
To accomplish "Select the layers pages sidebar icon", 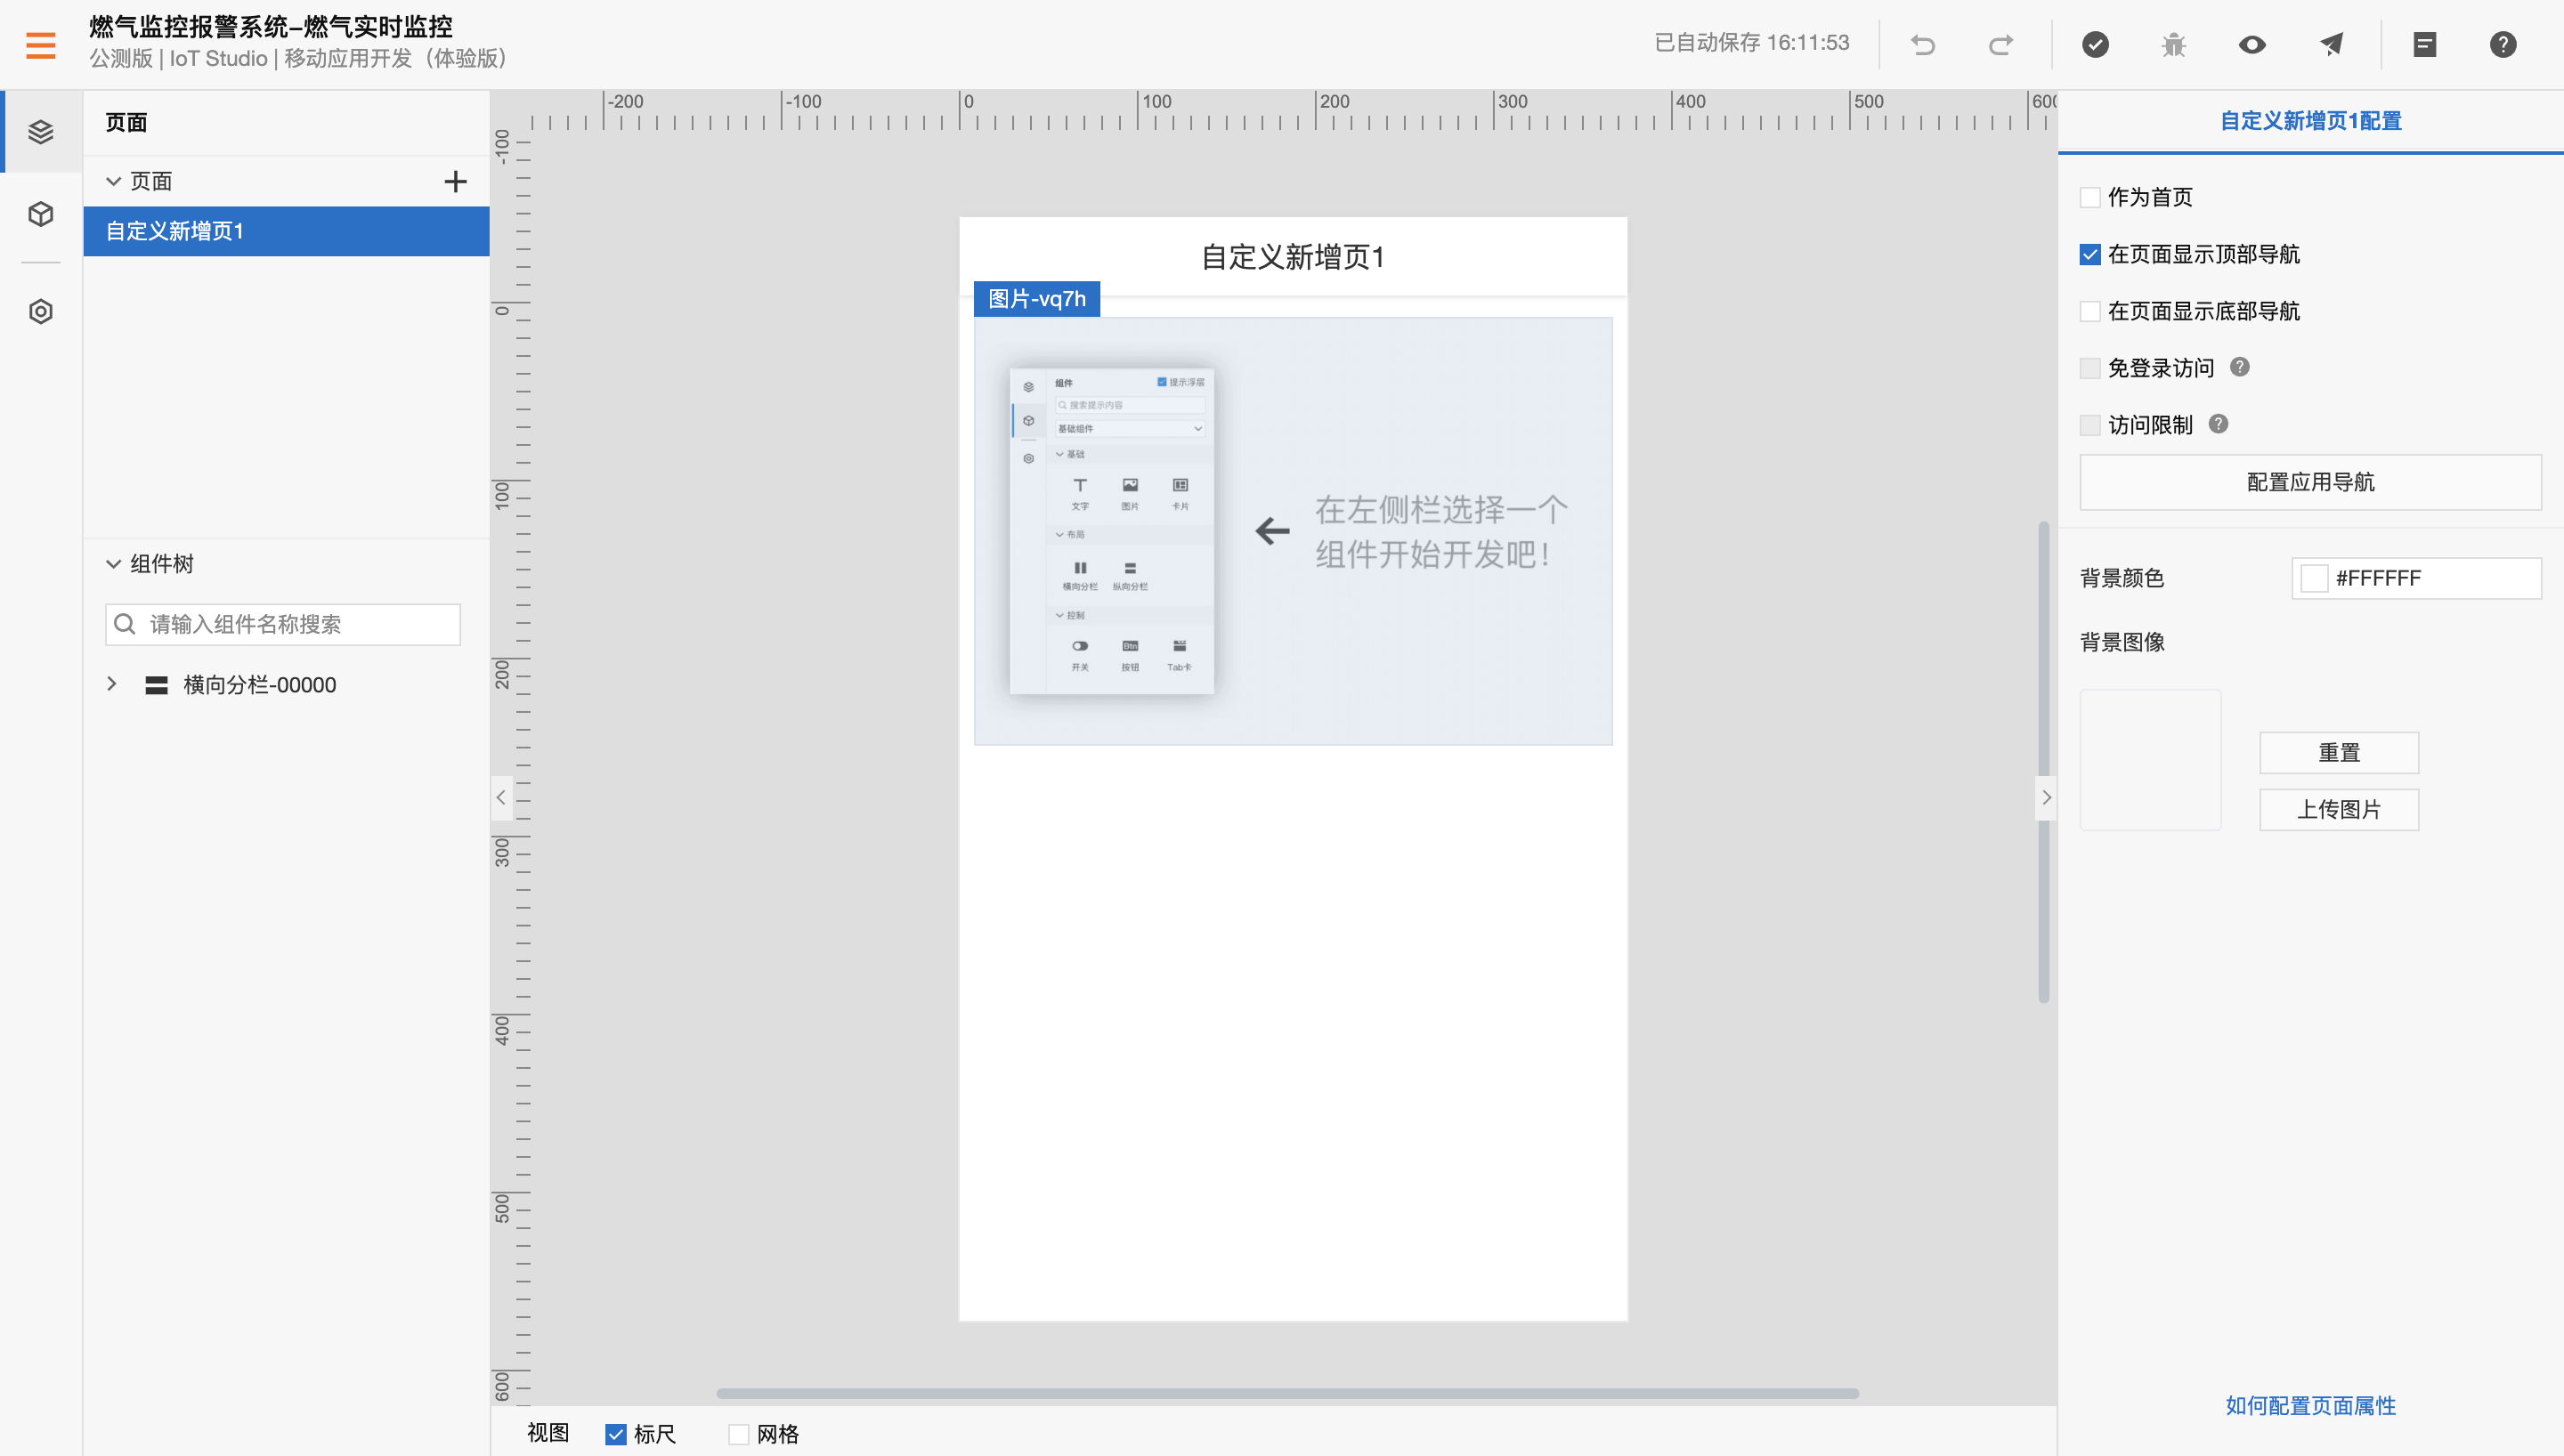I will pos(41,131).
